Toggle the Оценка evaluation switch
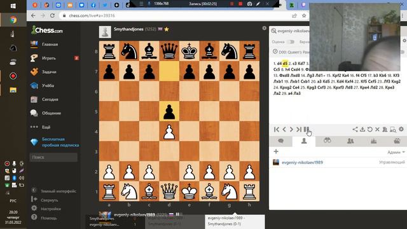The image size is (407, 229). tap(291, 42)
